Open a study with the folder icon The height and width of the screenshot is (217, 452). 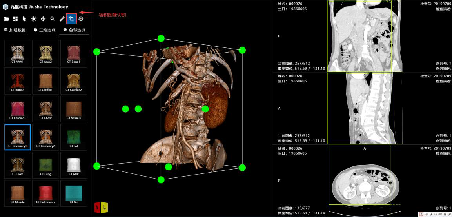(6, 19)
